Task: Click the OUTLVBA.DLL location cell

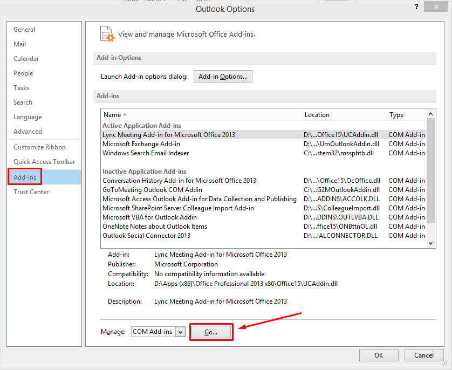Action: point(341,217)
